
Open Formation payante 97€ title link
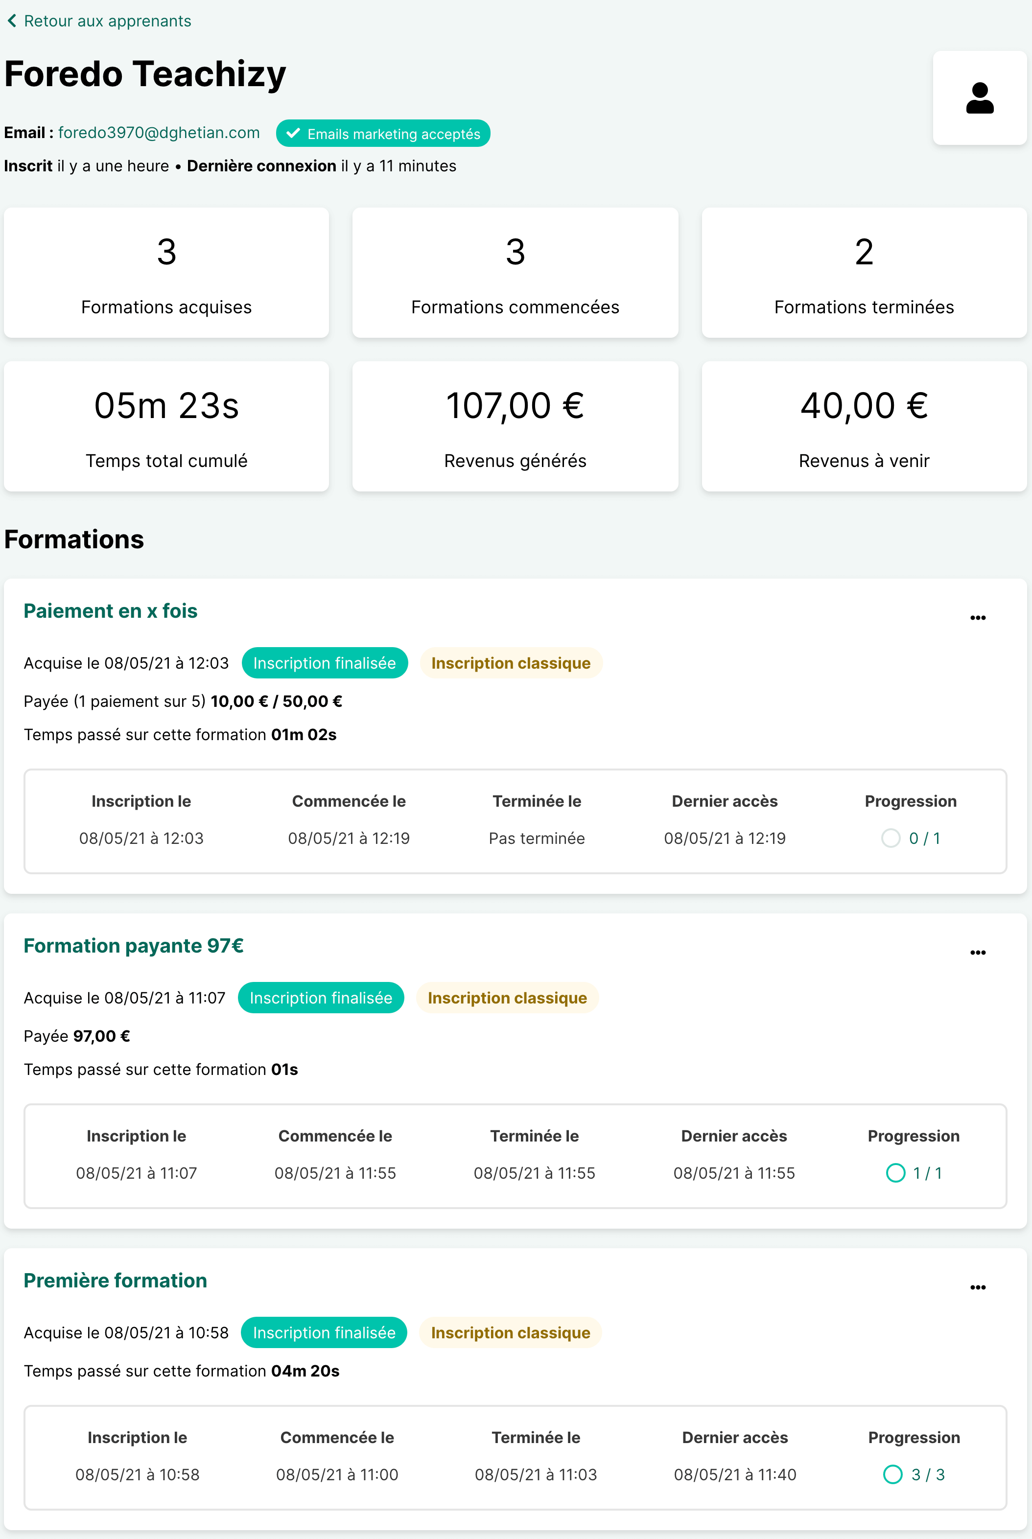coord(134,946)
